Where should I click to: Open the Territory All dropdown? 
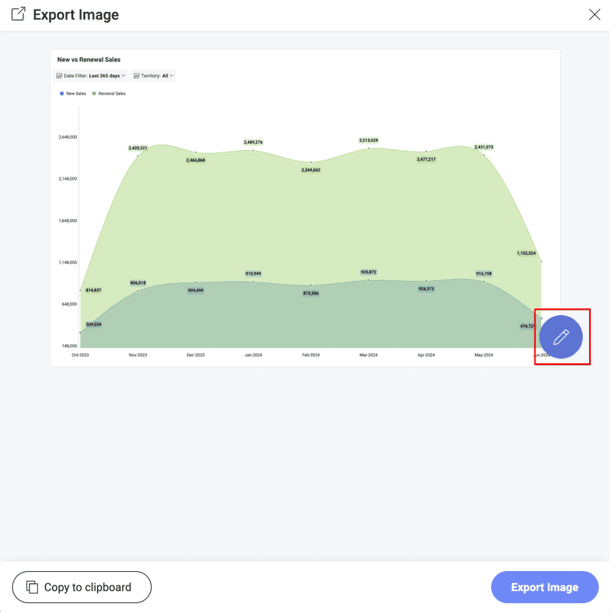pos(153,75)
